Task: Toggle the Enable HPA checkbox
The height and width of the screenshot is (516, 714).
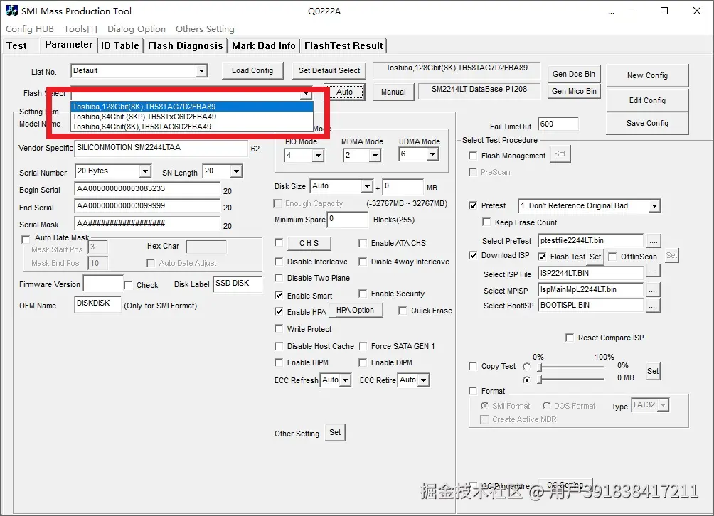Action: [279, 312]
